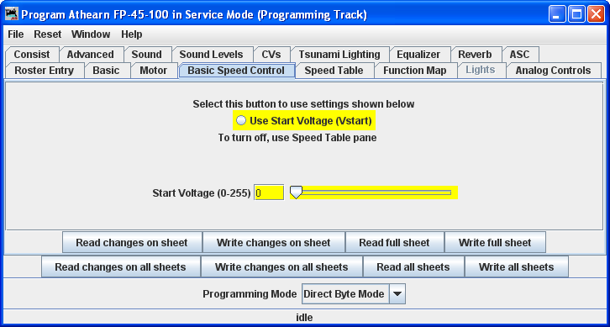
Task: Open the Reset menu
Action: [x=47, y=34]
